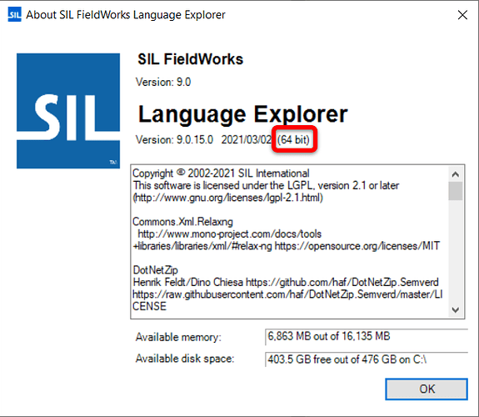The height and width of the screenshot is (417, 479).
Task: Click the 'Henrik Feldt/Dino Chiesa' github line
Action: point(286,282)
